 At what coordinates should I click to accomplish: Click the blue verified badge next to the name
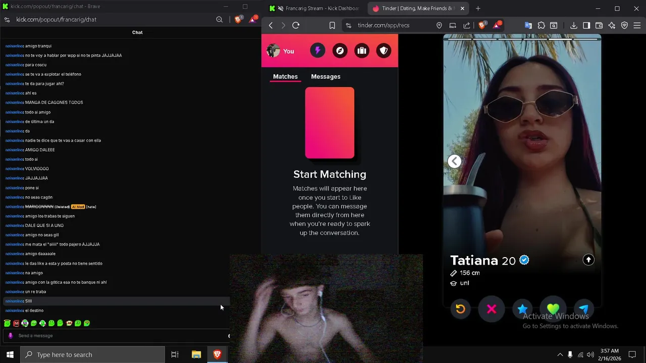[x=524, y=260]
